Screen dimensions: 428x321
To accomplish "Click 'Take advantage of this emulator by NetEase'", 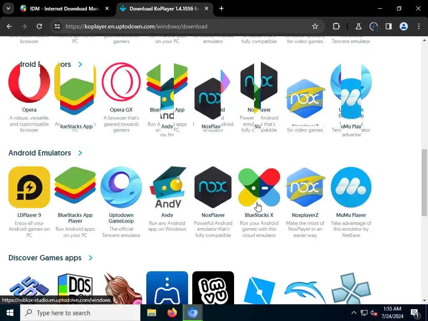I will [351, 229].
